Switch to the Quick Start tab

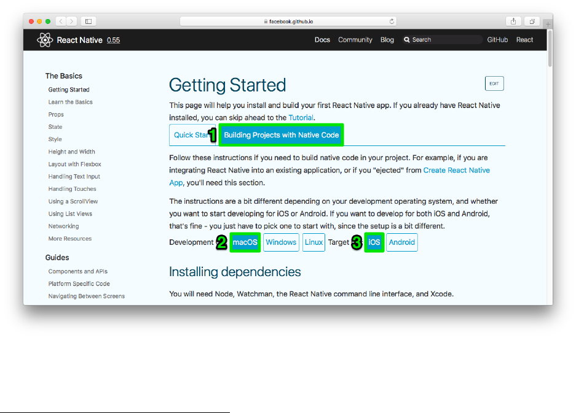click(191, 135)
